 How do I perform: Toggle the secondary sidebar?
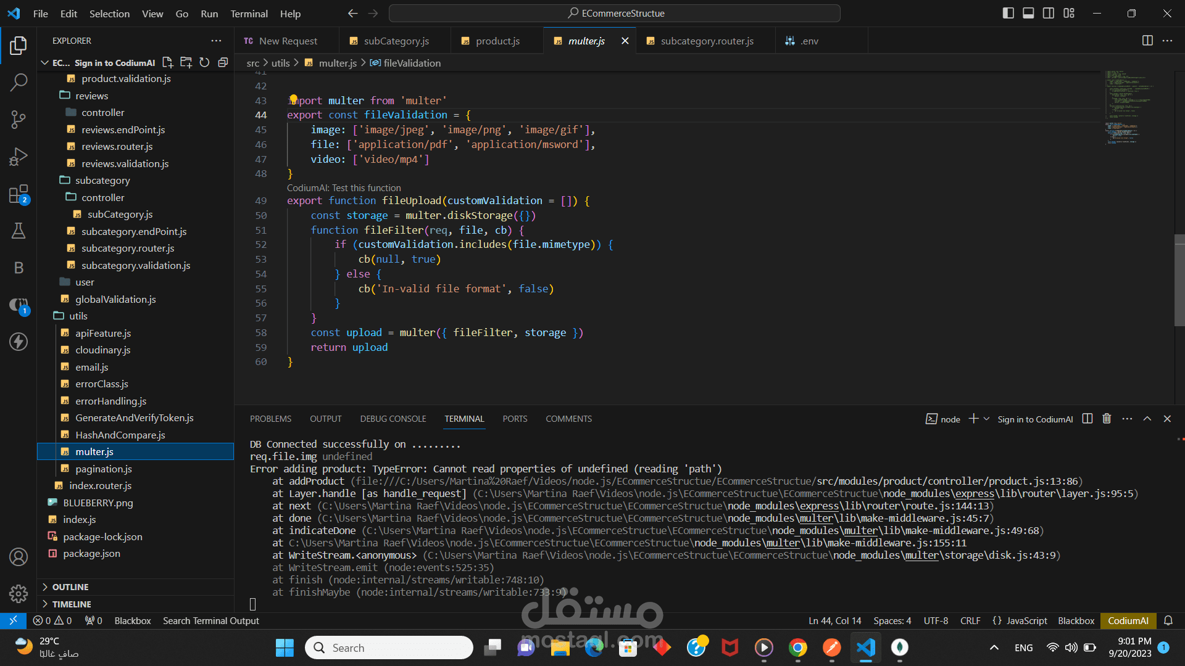tap(1048, 12)
